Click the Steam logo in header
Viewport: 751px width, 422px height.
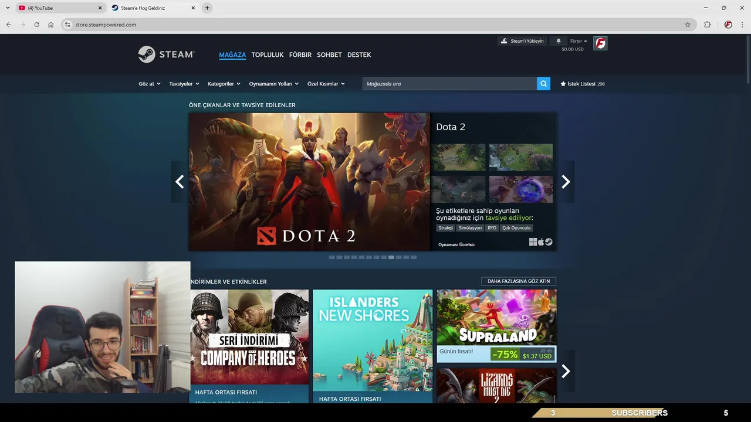pos(166,55)
